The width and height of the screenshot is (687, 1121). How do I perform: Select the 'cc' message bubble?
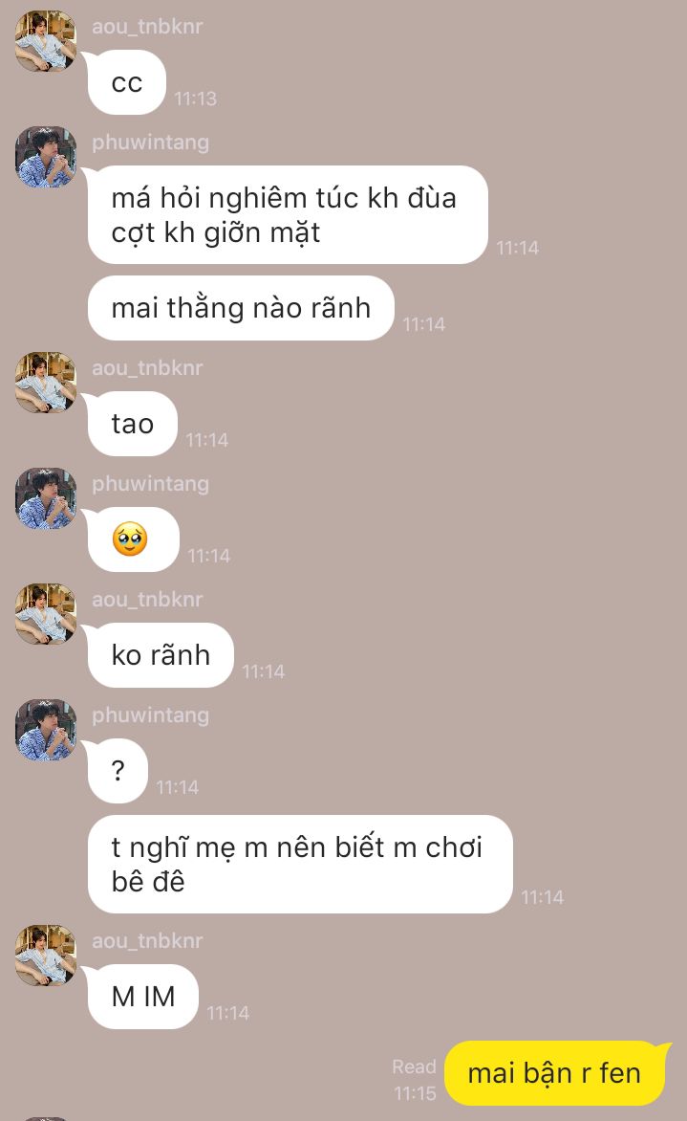(126, 82)
